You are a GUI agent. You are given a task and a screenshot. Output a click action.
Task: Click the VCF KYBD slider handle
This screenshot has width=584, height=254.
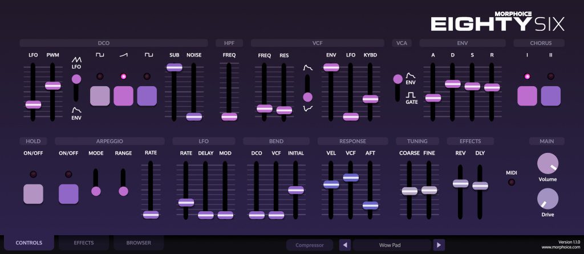tap(370, 99)
